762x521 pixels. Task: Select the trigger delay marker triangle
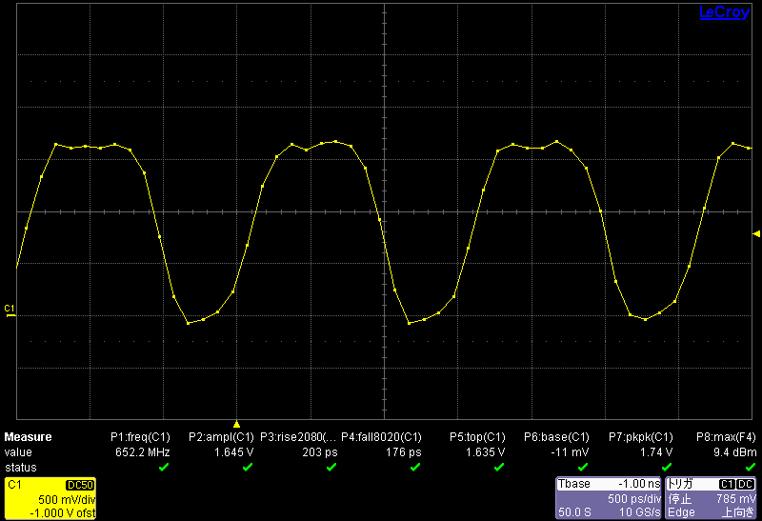click(x=236, y=424)
